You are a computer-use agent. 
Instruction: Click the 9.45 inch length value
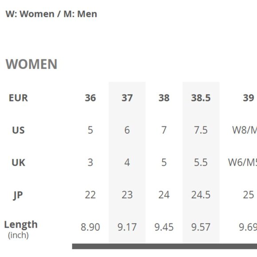click(164, 227)
